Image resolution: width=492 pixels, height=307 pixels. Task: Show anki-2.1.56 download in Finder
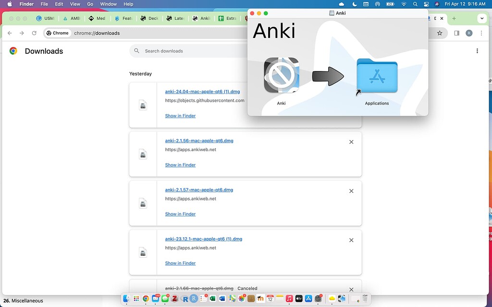(180, 165)
